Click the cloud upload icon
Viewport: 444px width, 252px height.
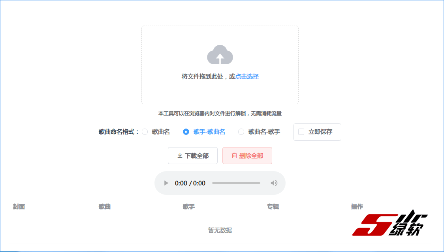coord(220,55)
